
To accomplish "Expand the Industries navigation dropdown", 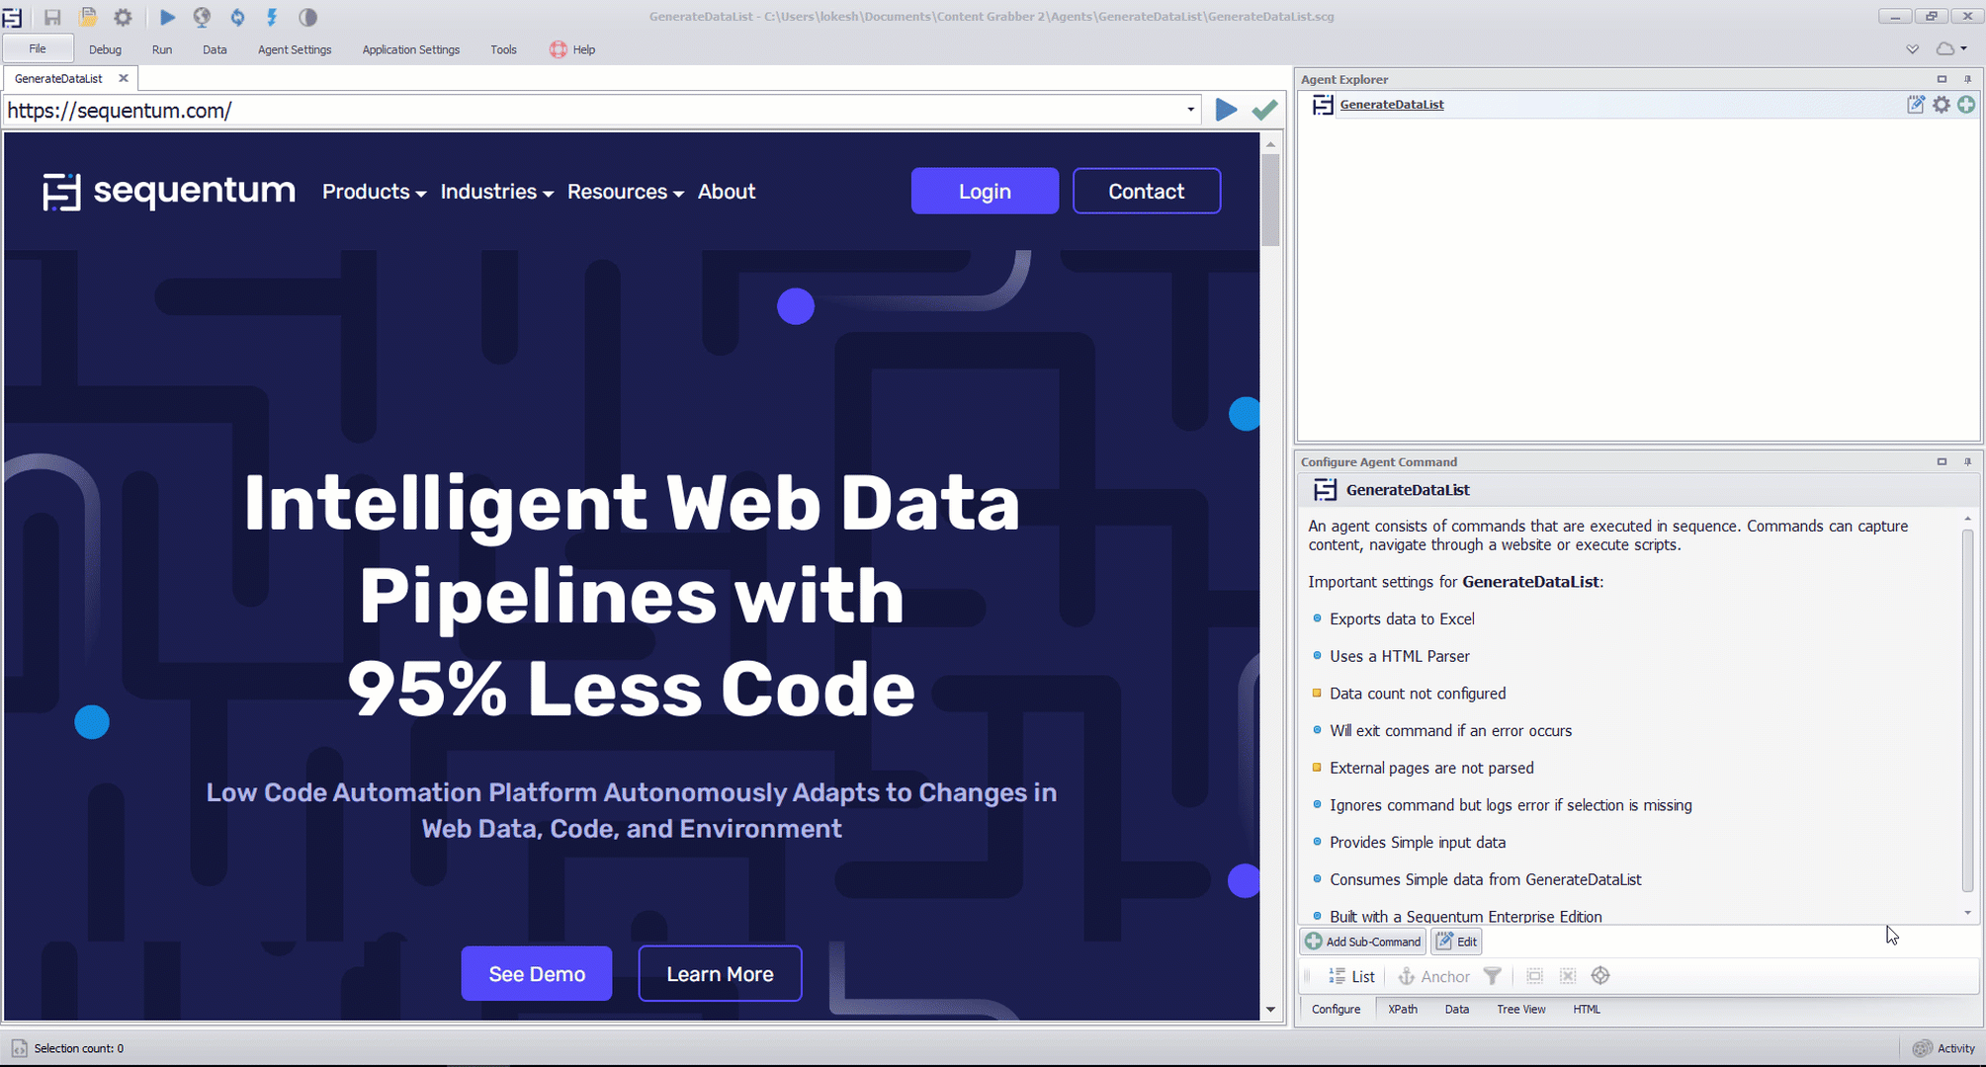I will click(x=497, y=192).
